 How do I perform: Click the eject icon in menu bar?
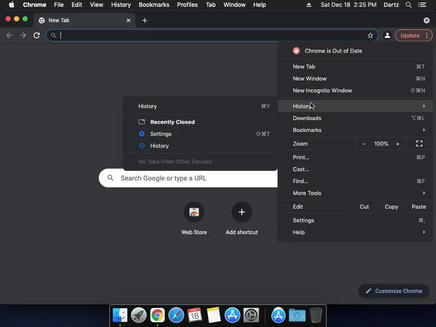[x=309, y=5]
